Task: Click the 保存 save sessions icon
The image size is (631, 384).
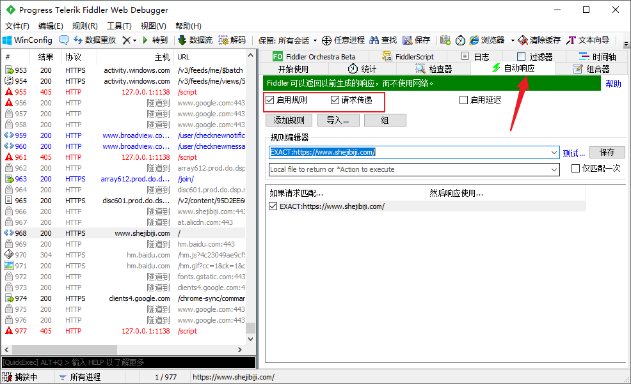Action: click(x=407, y=40)
